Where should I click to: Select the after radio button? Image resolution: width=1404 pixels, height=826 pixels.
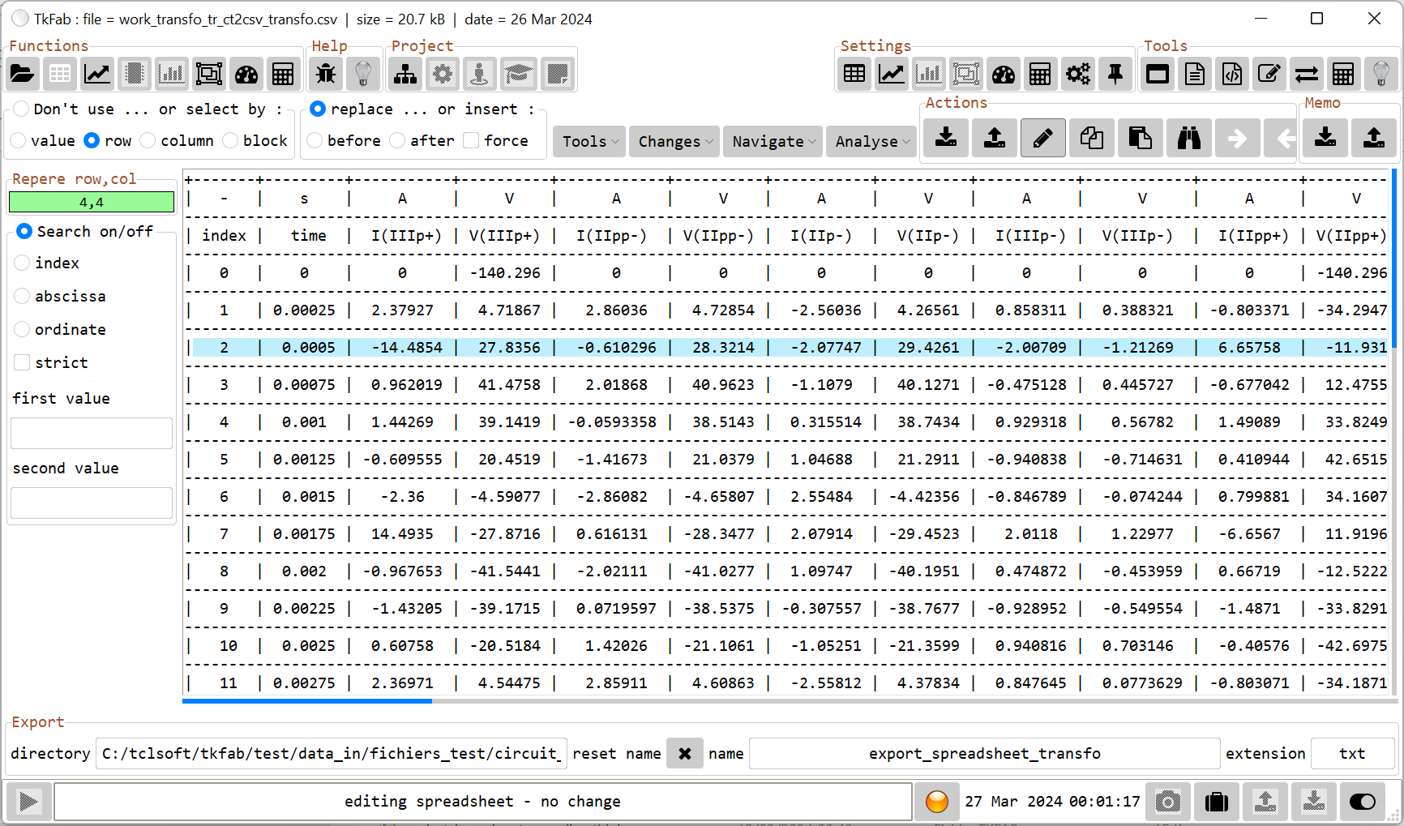[x=397, y=140]
